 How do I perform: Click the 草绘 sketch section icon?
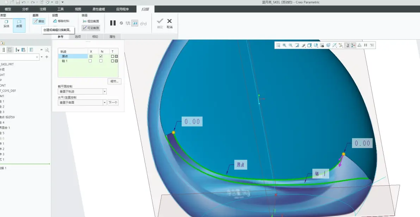pyautogui.click(x=39, y=21)
